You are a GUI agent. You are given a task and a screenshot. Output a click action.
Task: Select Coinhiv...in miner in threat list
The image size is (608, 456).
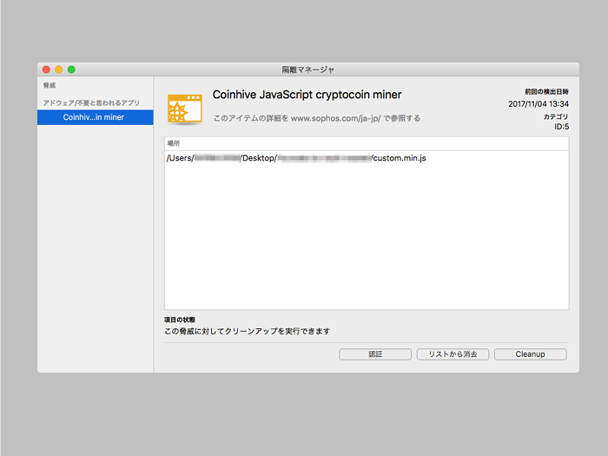point(96,117)
